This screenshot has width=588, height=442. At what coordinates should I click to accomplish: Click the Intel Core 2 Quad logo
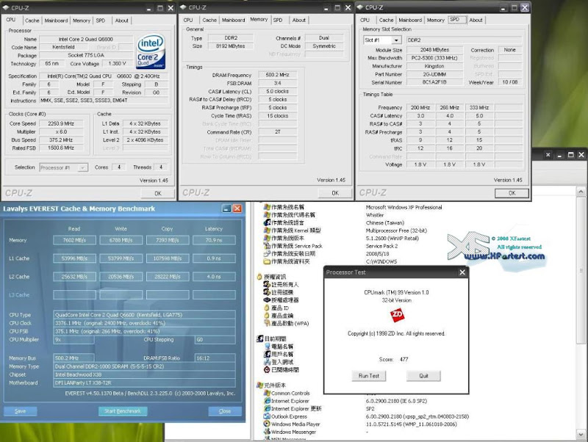pos(151,53)
